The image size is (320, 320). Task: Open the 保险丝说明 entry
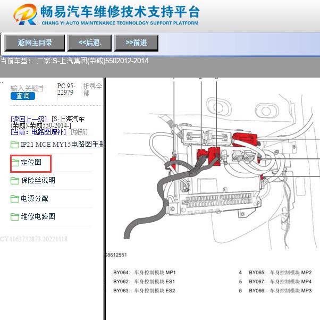click(x=33, y=180)
